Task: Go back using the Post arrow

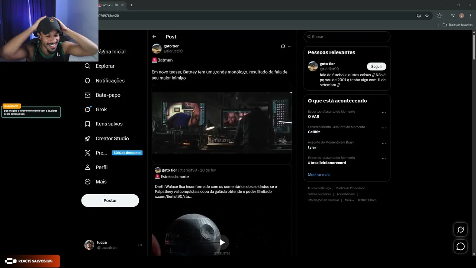Action: coord(154,36)
